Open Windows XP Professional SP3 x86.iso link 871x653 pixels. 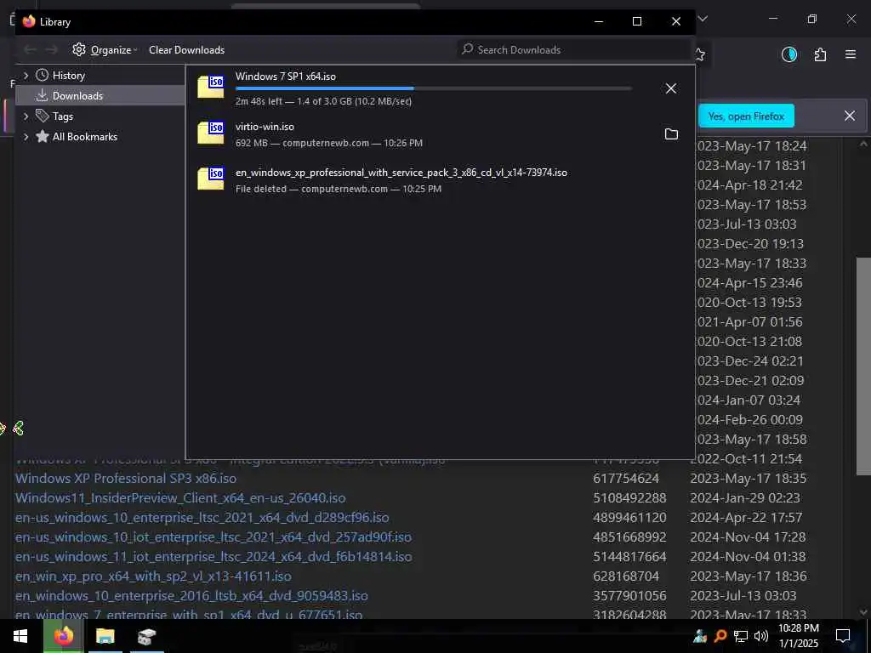point(126,478)
